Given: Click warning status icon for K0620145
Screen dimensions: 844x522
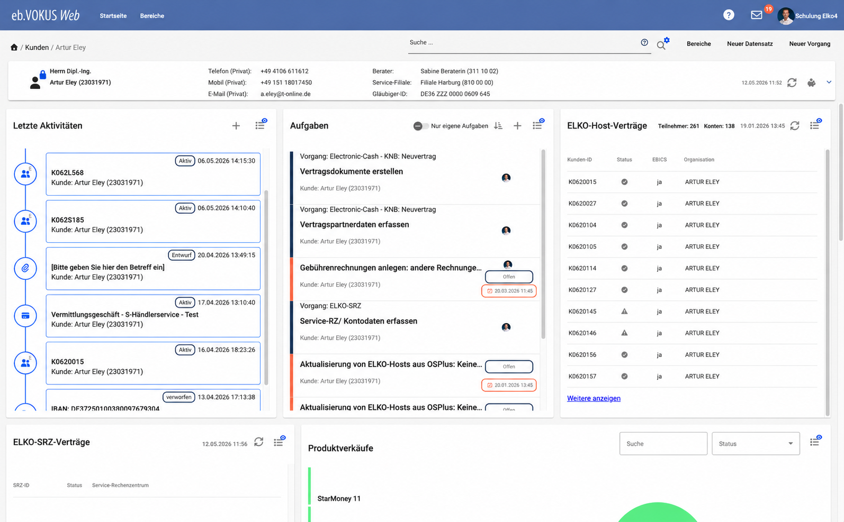Looking at the screenshot, I should click(624, 312).
